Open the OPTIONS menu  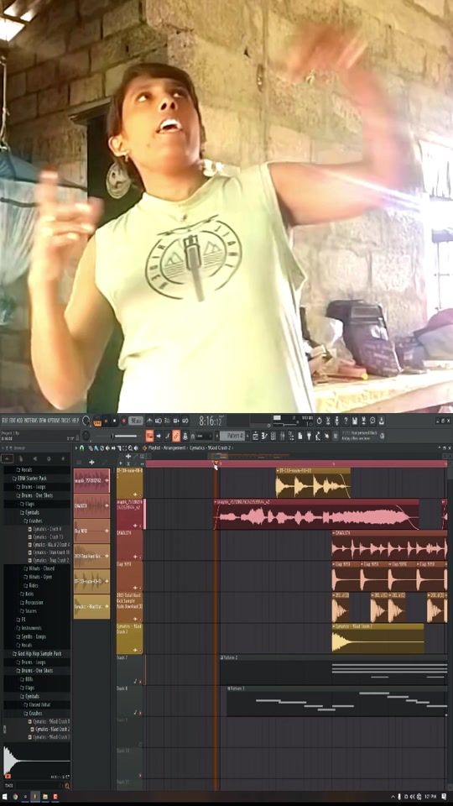[x=53, y=420]
